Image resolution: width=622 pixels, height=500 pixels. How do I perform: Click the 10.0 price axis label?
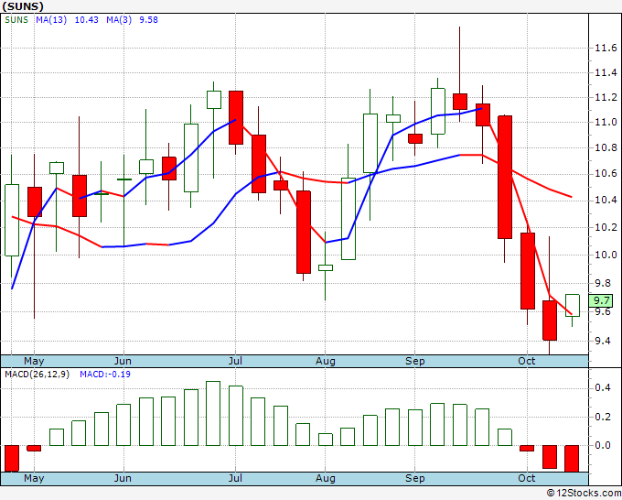pos(606,255)
